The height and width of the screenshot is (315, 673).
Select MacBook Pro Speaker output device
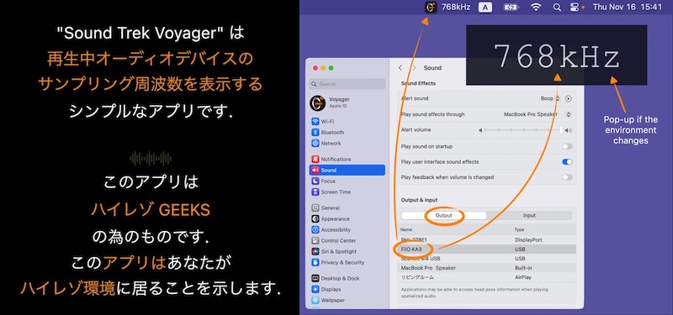click(487, 268)
